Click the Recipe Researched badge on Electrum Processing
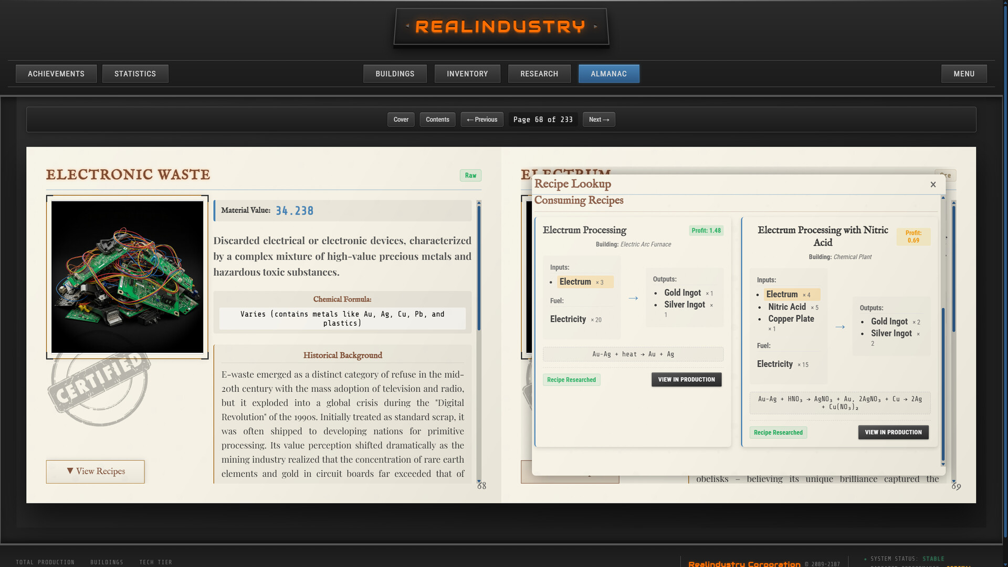1008x567 pixels. coord(571,379)
